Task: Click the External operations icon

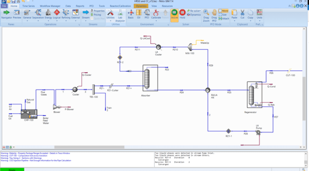Action: [75, 13]
